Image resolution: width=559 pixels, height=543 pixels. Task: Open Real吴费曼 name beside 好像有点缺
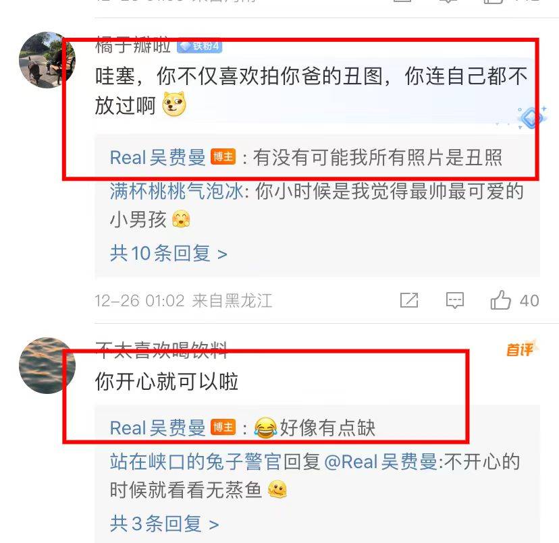point(157,428)
